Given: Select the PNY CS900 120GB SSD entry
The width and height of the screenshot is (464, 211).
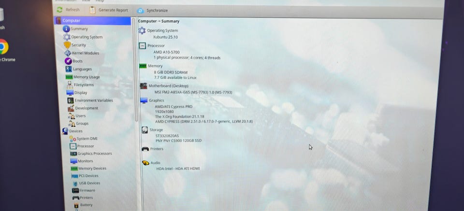Looking at the screenshot, I should (x=179, y=141).
